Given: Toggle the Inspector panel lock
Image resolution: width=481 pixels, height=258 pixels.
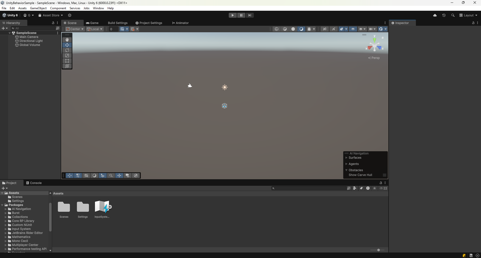Looking at the screenshot, I should click(x=473, y=23).
